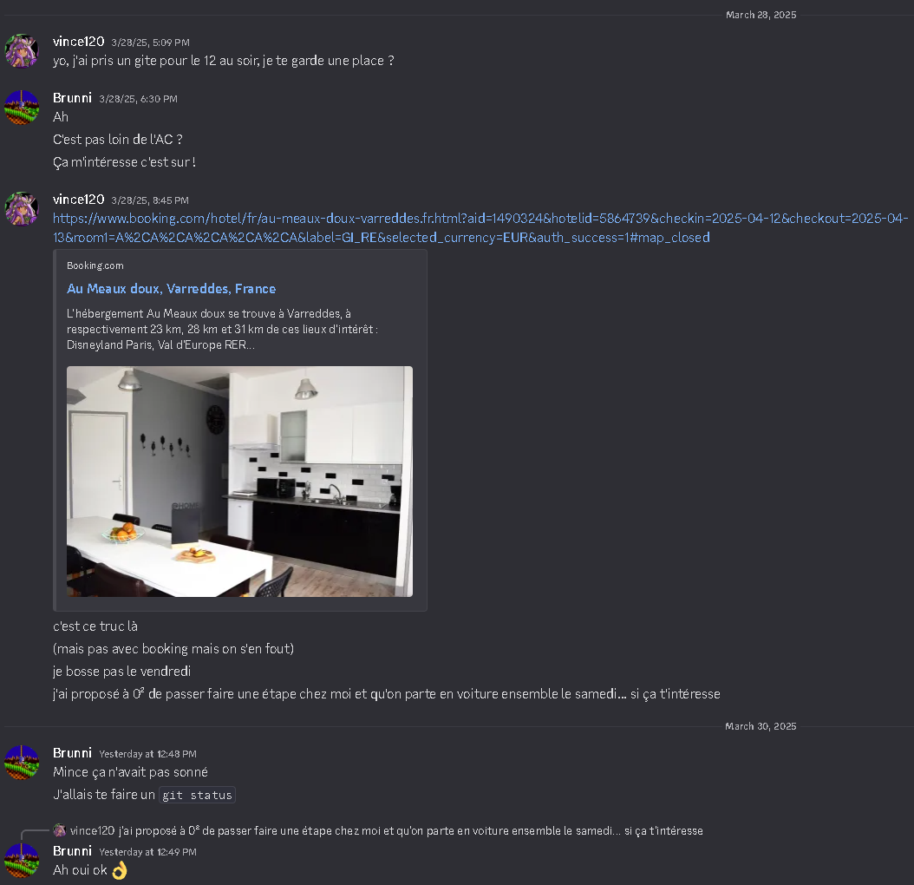
Task: Click the 3/28/25, 8:45 PM timestamp
Action: 150,200
